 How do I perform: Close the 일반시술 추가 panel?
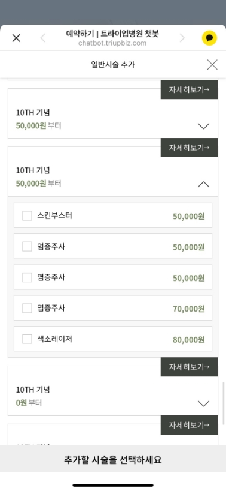pyautogui.click(x=212, y=65)
